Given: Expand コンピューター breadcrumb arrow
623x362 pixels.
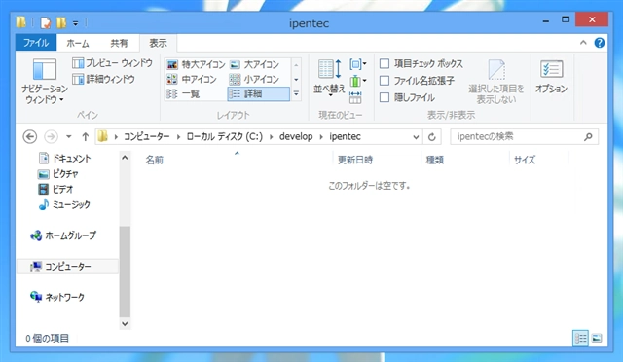Looking at the screenshot, I should click(178, 136).
